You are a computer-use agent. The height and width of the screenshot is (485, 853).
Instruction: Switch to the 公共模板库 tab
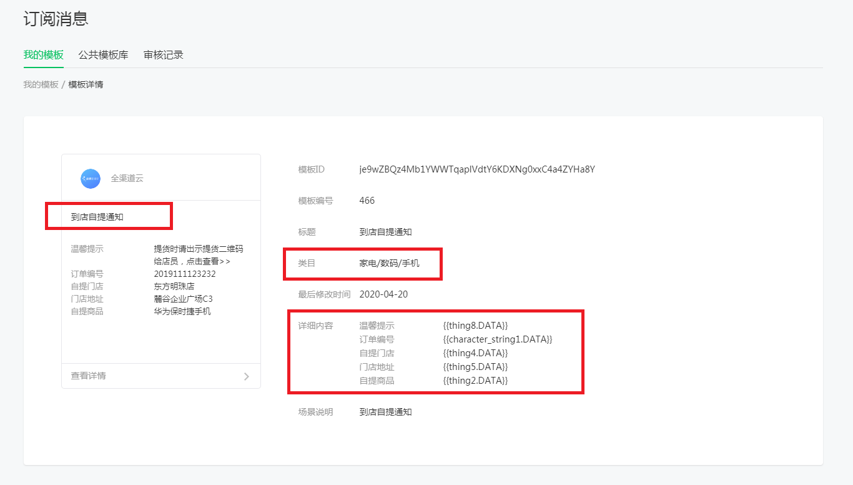[x=103, y=55]
